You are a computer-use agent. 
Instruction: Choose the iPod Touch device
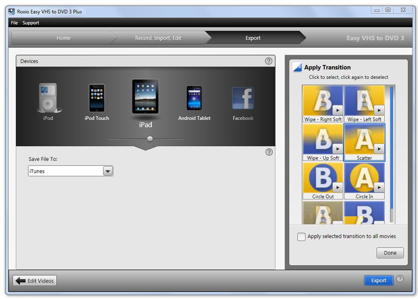(x=97, y=98)
